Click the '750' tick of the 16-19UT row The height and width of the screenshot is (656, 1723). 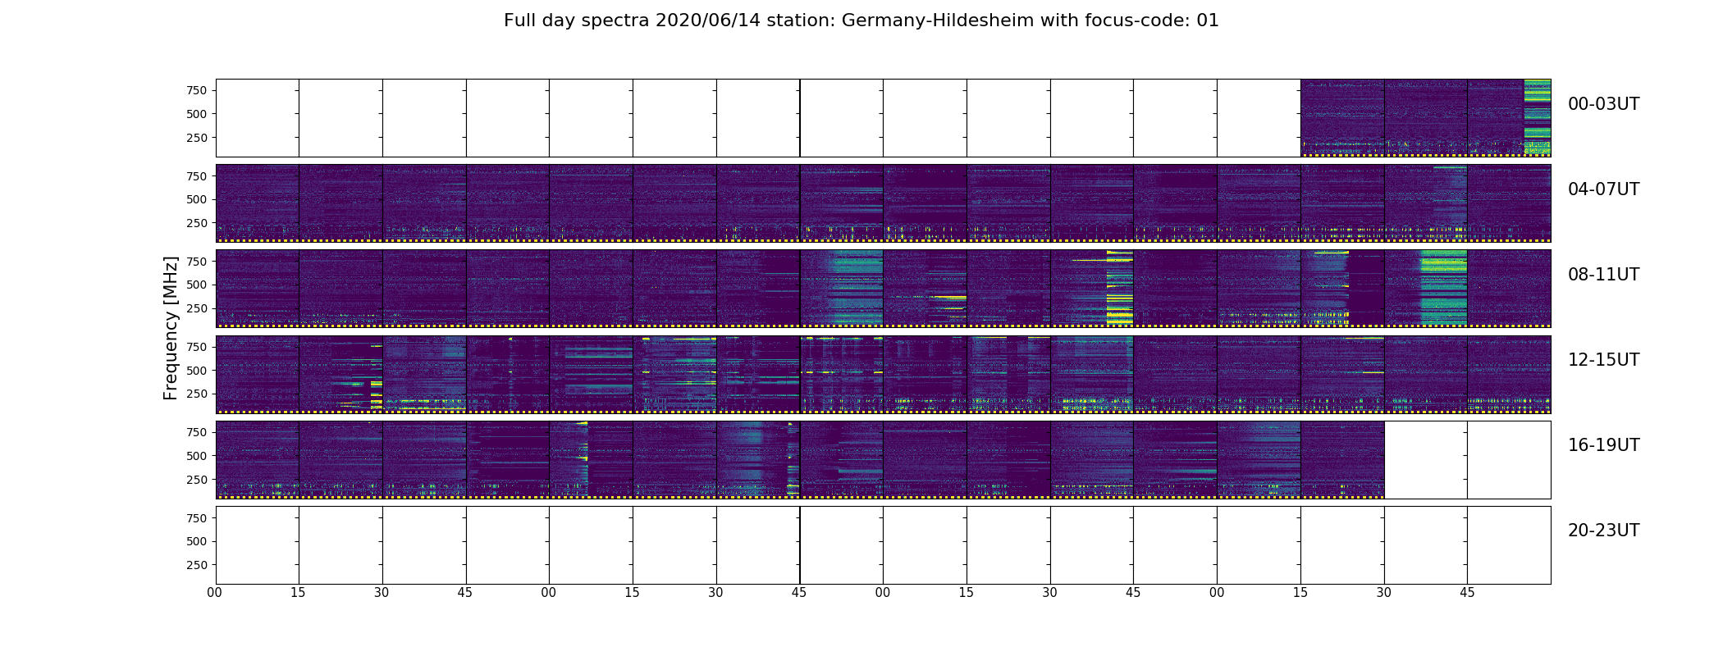click(196, 432)
